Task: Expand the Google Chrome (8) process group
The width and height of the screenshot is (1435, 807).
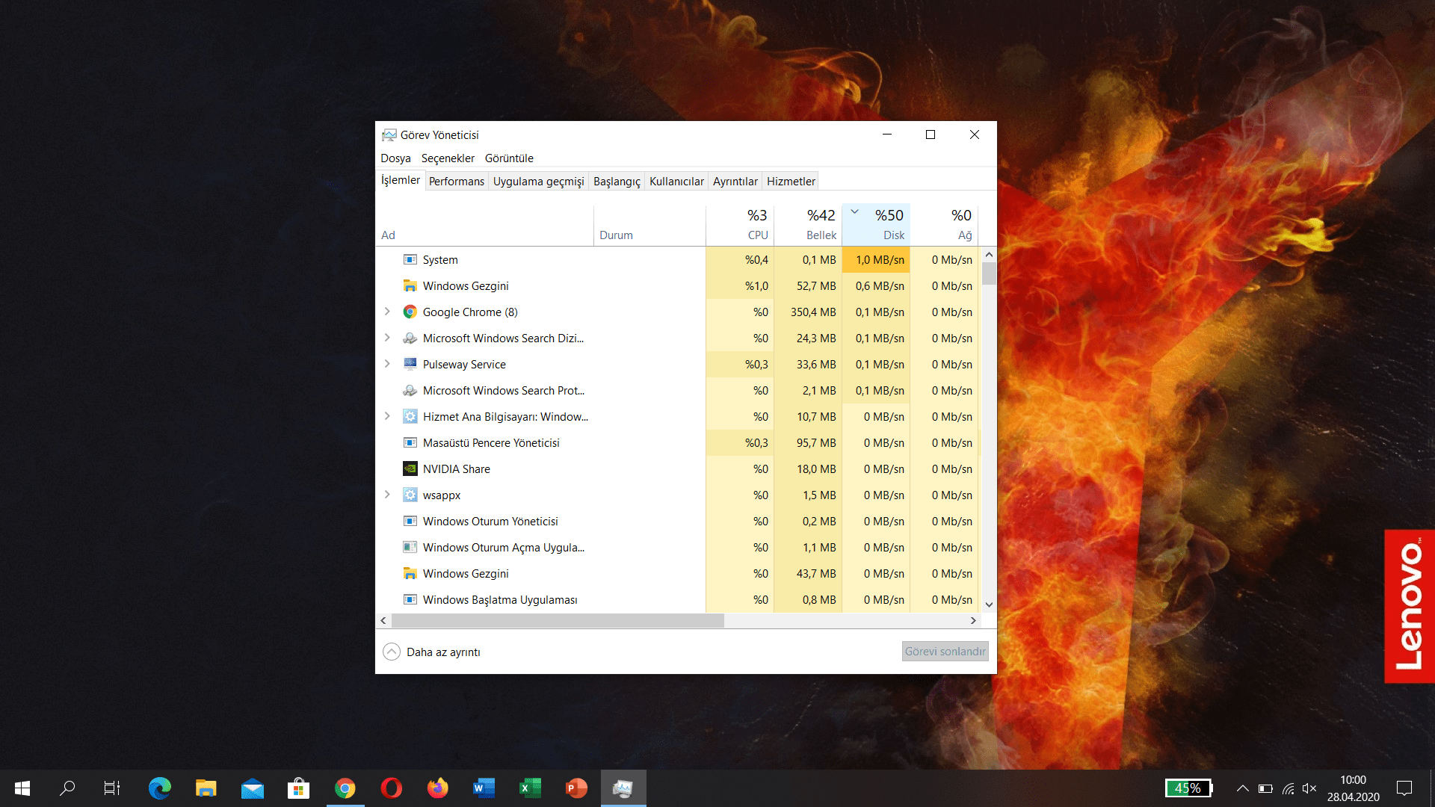Action: 387,312
